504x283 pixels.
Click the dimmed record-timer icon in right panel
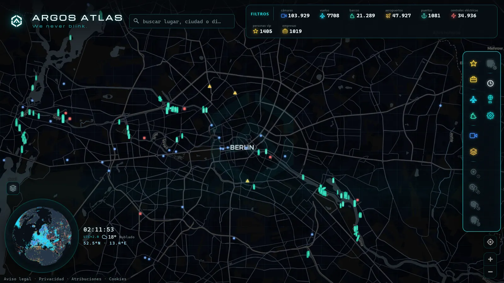point(474,173)
